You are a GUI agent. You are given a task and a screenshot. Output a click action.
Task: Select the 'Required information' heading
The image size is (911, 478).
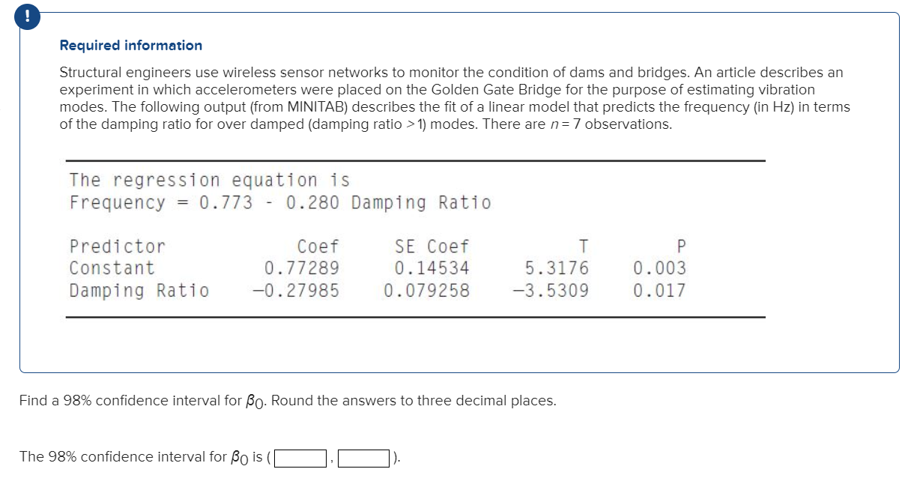(130, 45)
